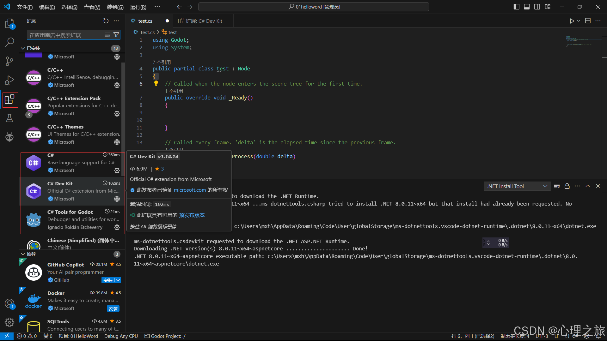
Task: Open the Testing beaker icon
Action: point(10,118)
